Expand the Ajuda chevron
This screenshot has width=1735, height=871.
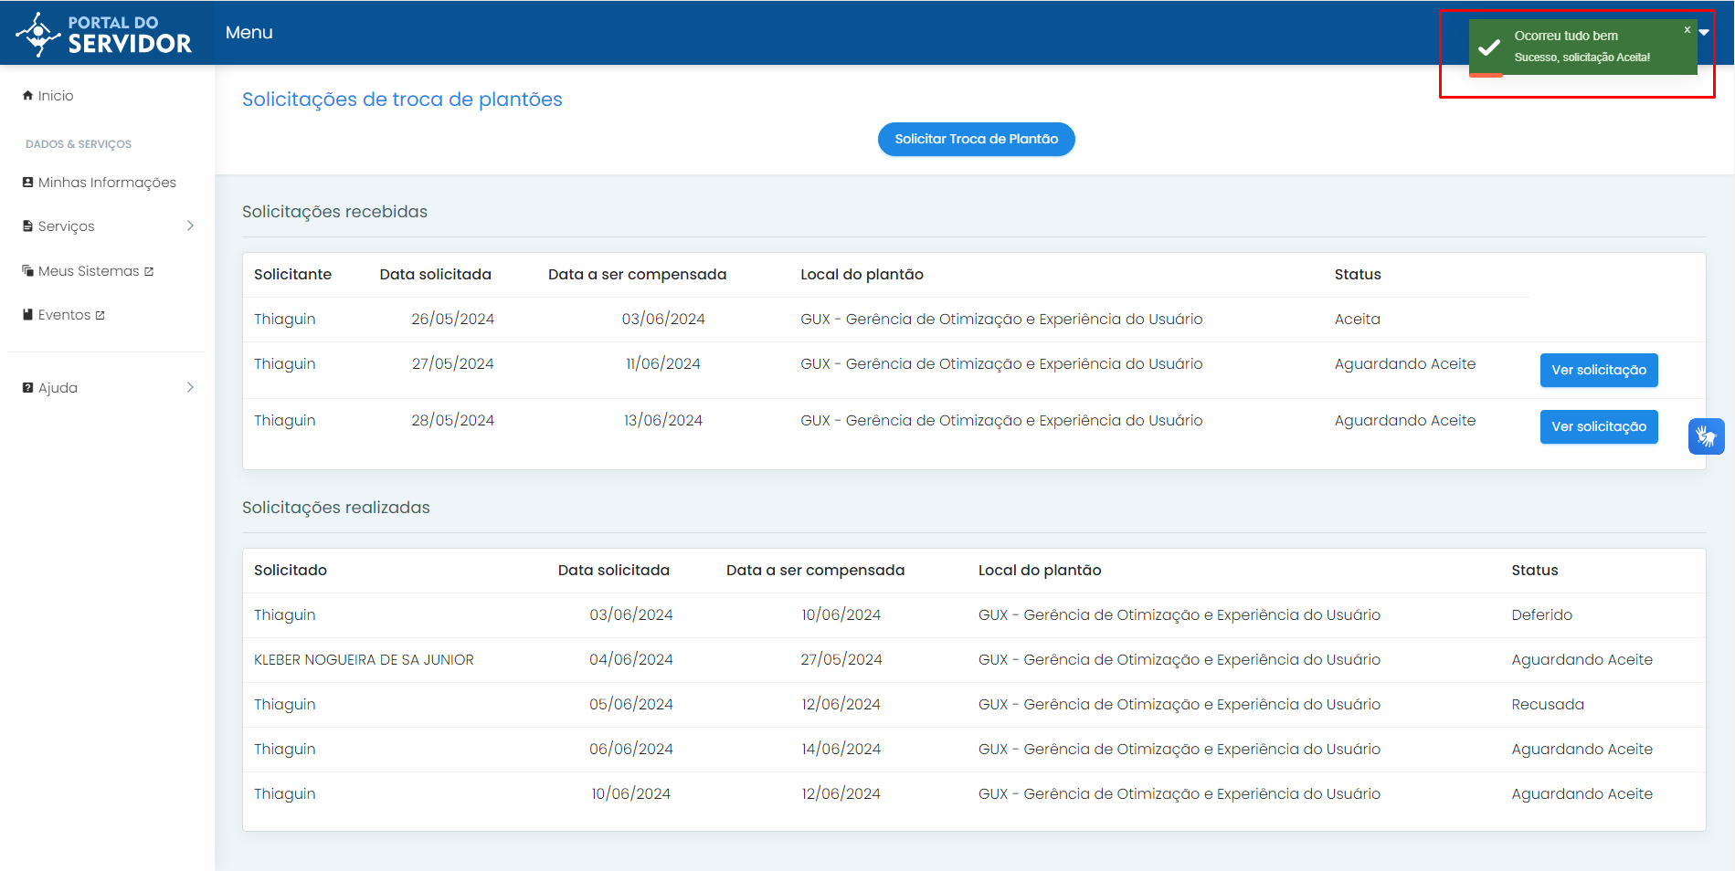[x=190, y=387]
